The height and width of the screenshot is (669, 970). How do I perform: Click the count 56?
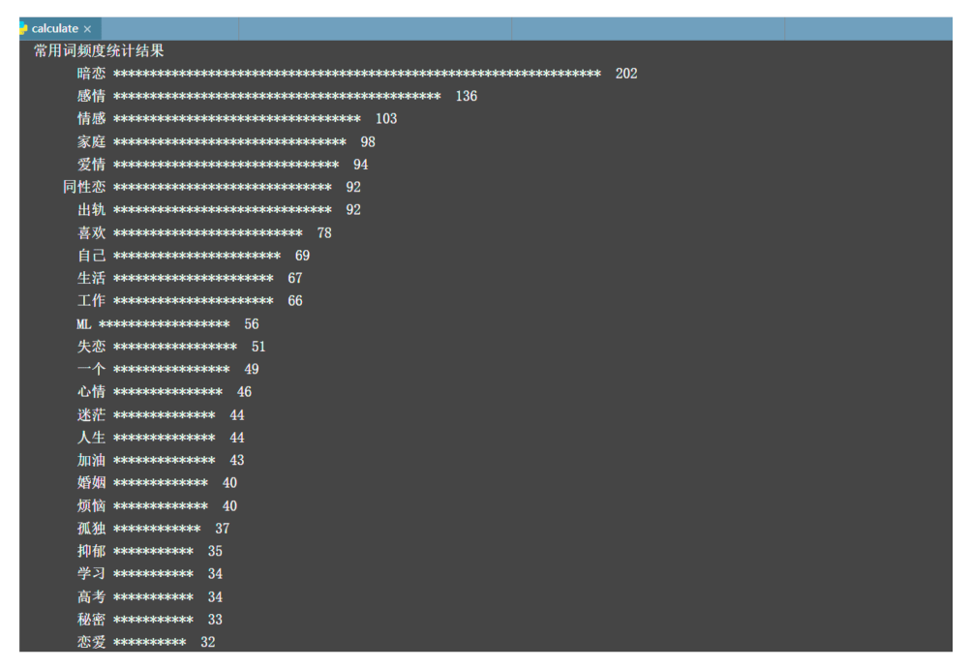click(x=252, y=323)
